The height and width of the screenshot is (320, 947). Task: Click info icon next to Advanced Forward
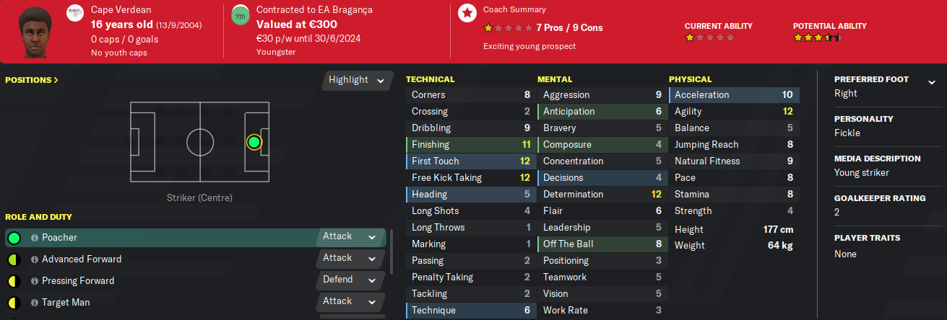[x=34, y=259]
